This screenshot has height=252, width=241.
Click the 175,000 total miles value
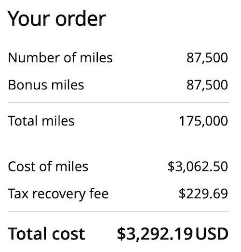(x=203, y=121)
